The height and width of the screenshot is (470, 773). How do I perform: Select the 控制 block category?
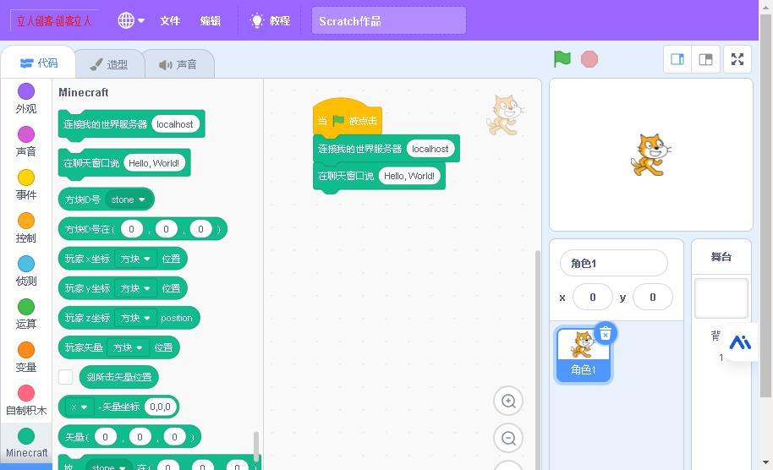click(26, 227)
